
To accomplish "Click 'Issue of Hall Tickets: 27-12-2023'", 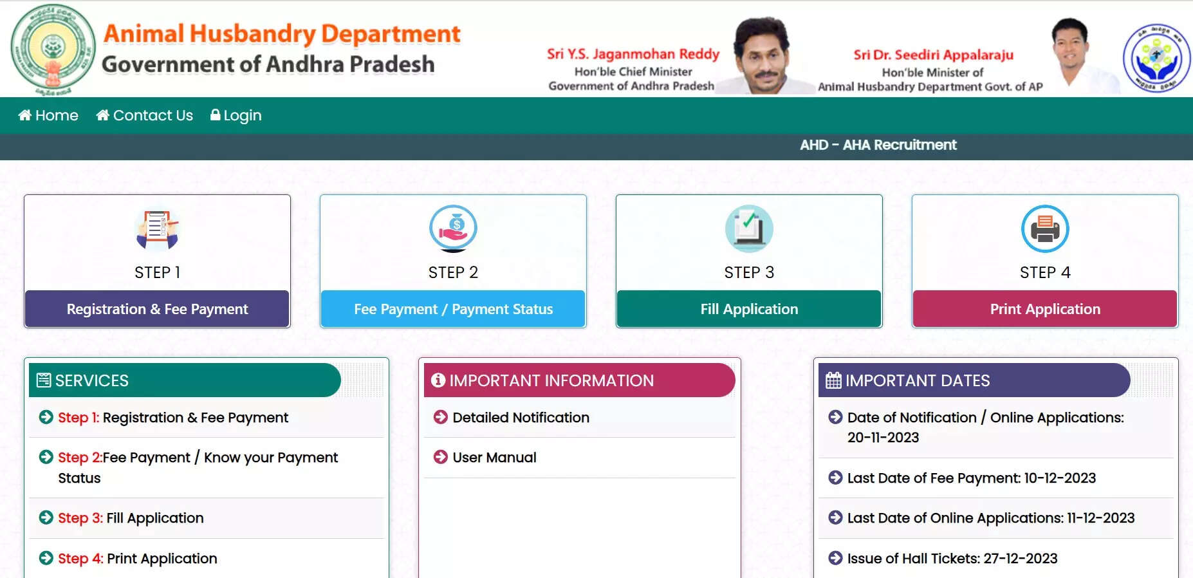I will (952, 559).
